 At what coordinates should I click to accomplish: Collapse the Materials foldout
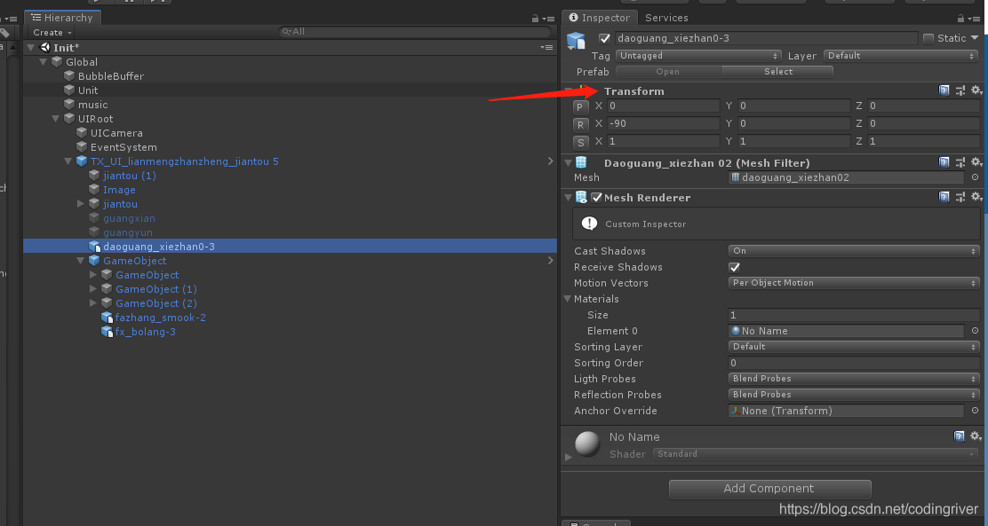(568, 299)
